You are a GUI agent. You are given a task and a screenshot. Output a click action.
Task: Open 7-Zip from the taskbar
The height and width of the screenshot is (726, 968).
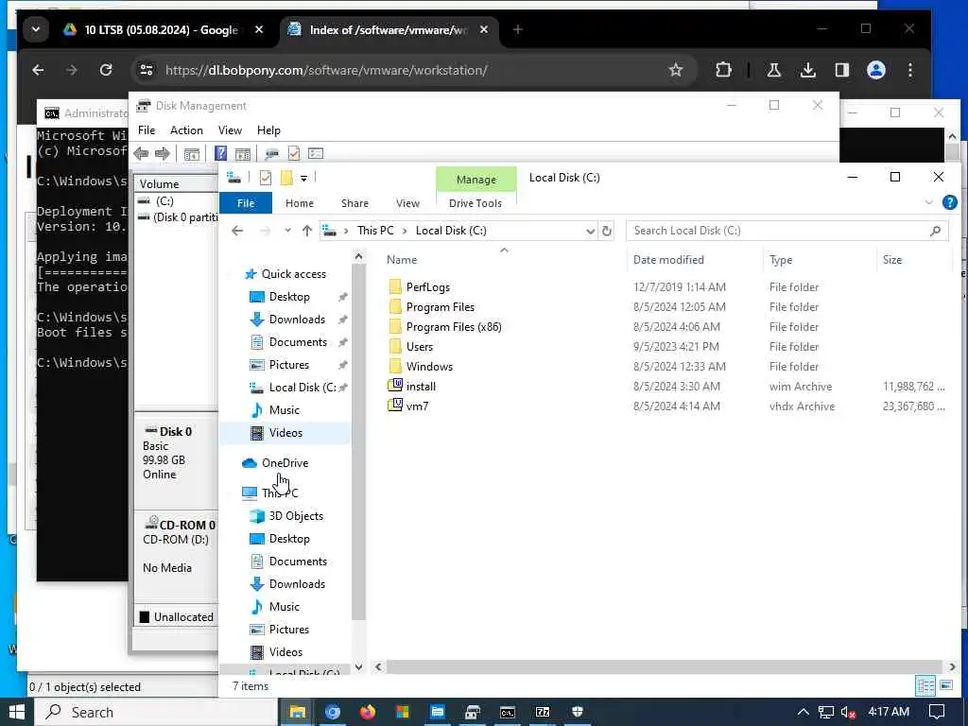542,713
